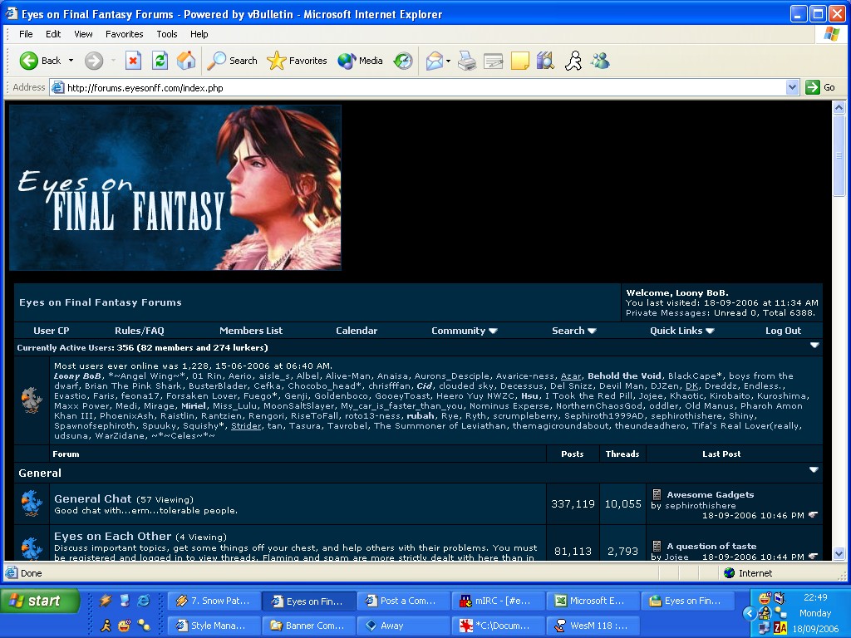Open the Edit menu

(53, 33)
